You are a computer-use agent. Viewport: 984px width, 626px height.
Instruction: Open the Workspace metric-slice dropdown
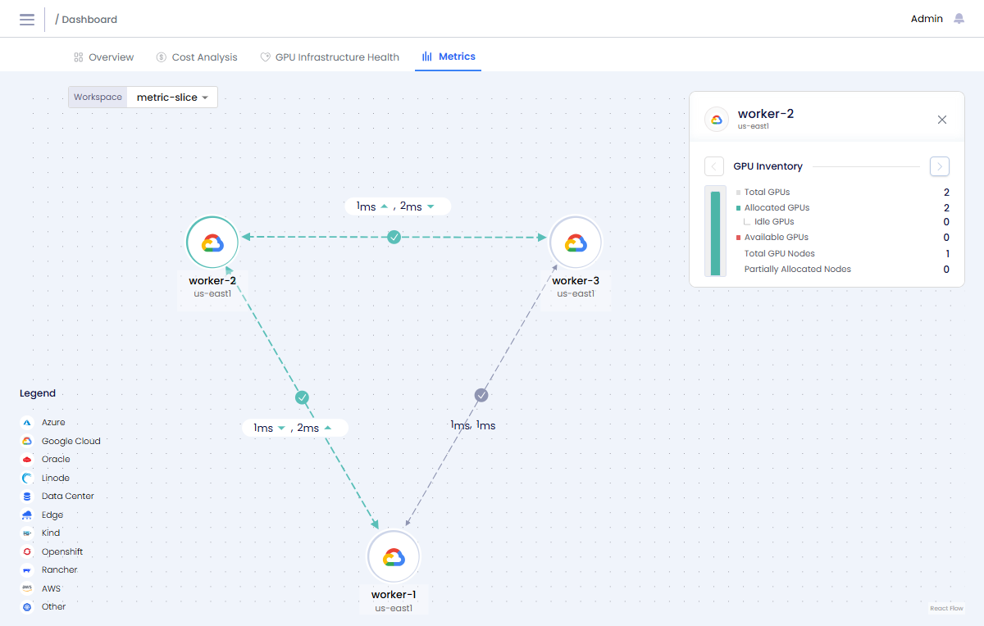tap(171, 98)
